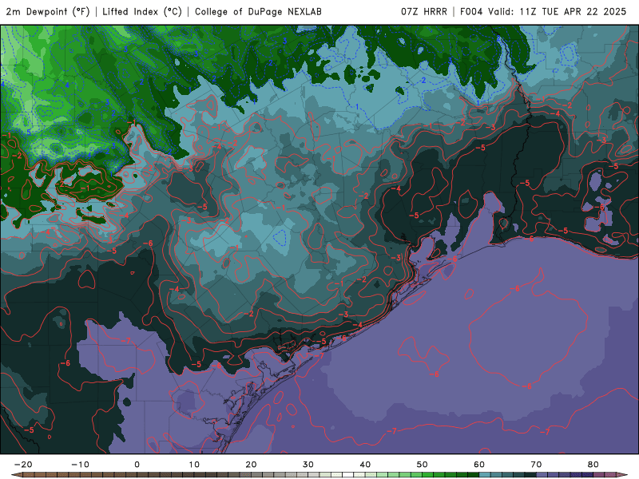
Task: Click the 50 value on the color scale
Action: pyautogui.click(x=423, y=464)
